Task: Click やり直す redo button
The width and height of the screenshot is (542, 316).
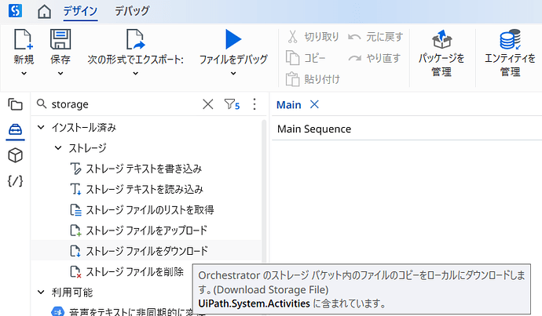Action: [375, 58]
